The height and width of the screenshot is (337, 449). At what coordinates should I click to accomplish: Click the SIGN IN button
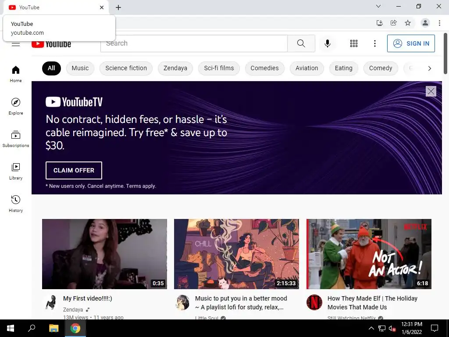411,43
